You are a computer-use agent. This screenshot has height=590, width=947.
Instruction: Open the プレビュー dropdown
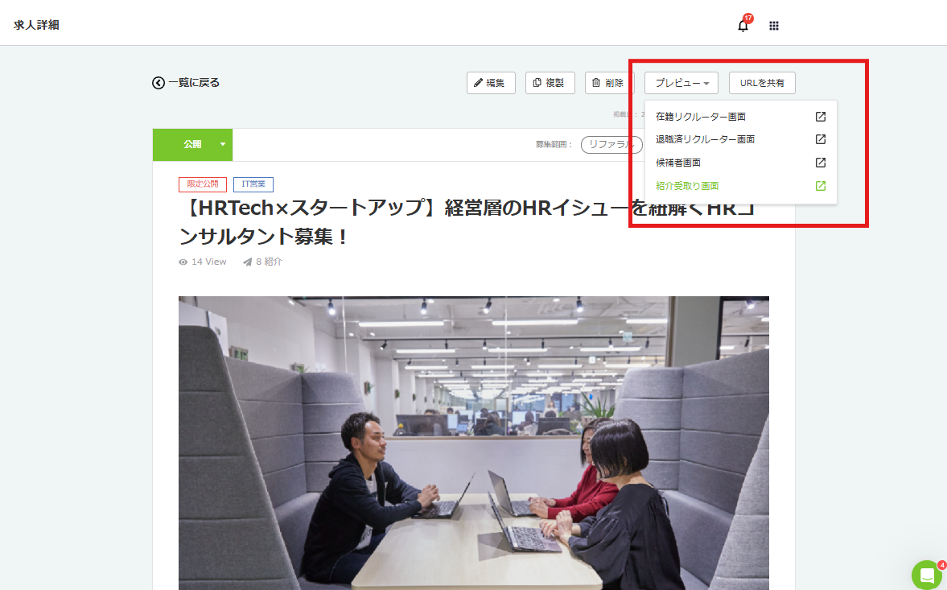[681, 82]
